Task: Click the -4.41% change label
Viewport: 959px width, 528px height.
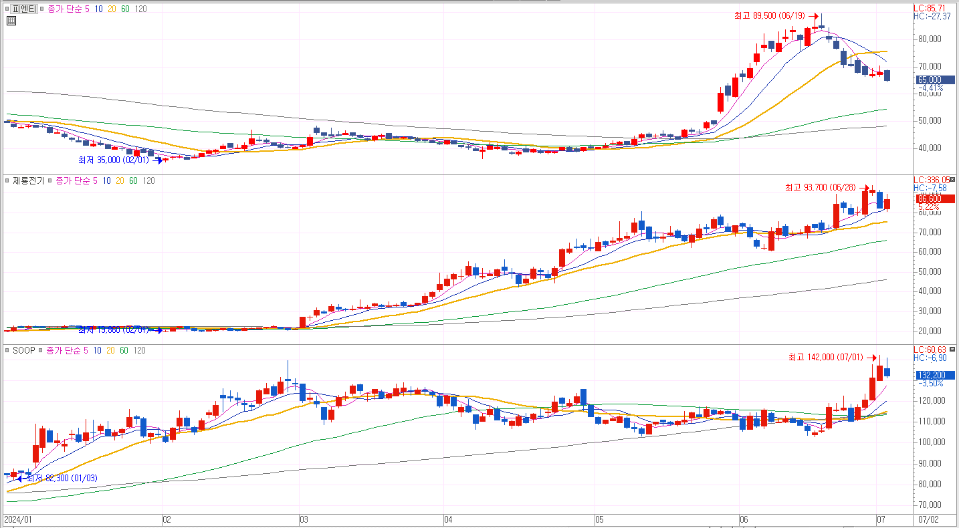Action: click(931, 88)
